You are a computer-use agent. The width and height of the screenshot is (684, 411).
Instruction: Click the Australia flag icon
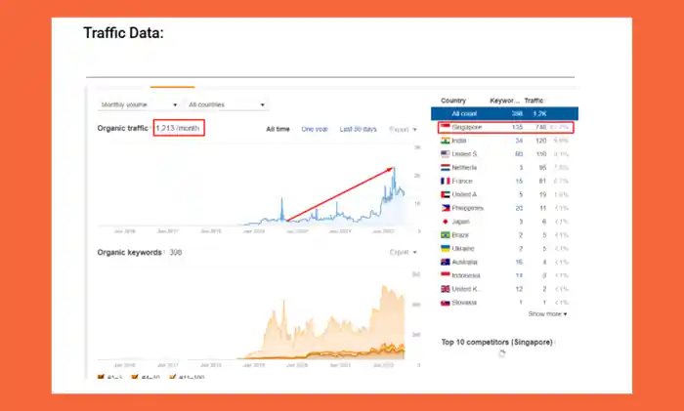pos(445,262)
